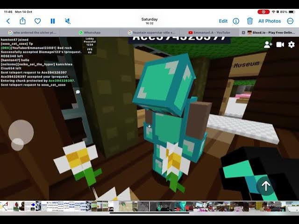The height and width of the screenshot is (224, 299).
Task: Open the info details icon
Action: point(236,21)
